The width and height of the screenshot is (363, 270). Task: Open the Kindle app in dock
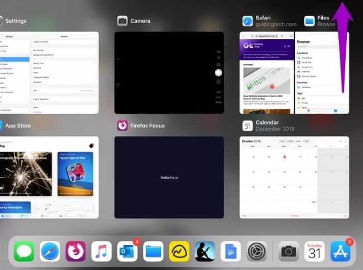coord(205,251)
